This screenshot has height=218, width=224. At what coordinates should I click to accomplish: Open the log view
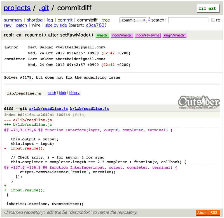coord(50,20)
